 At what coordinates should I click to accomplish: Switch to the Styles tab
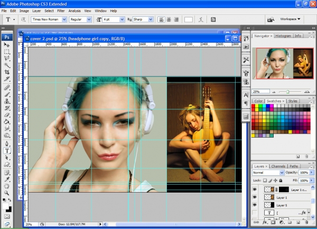pyautogui.click(x=293, y=101)
